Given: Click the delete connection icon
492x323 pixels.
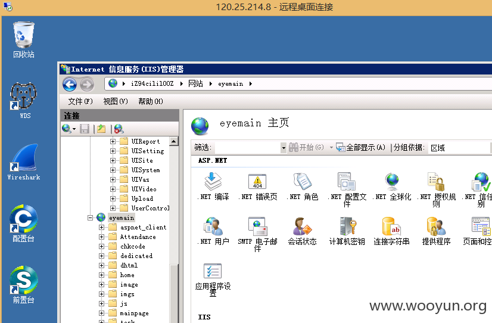Looking at the screenshot, I should click(119, 129).
